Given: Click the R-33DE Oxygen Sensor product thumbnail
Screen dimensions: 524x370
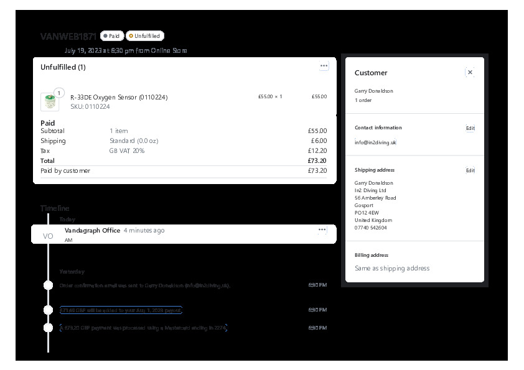Looking at the screenshot, I should (x=49, y=101).
